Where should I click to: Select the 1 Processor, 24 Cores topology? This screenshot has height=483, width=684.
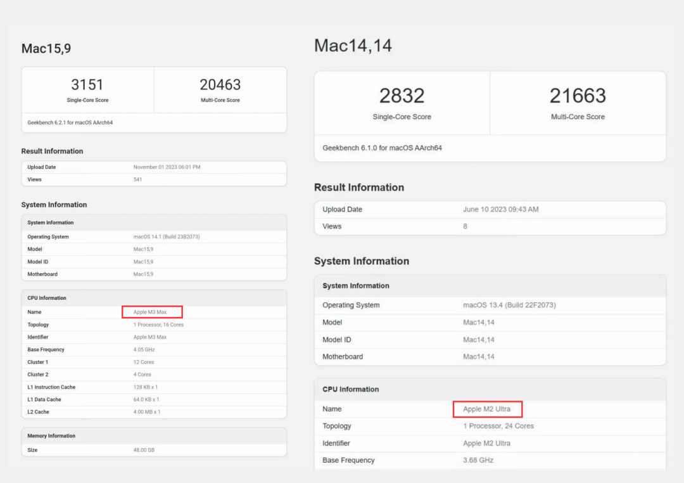tap(498, 426)
